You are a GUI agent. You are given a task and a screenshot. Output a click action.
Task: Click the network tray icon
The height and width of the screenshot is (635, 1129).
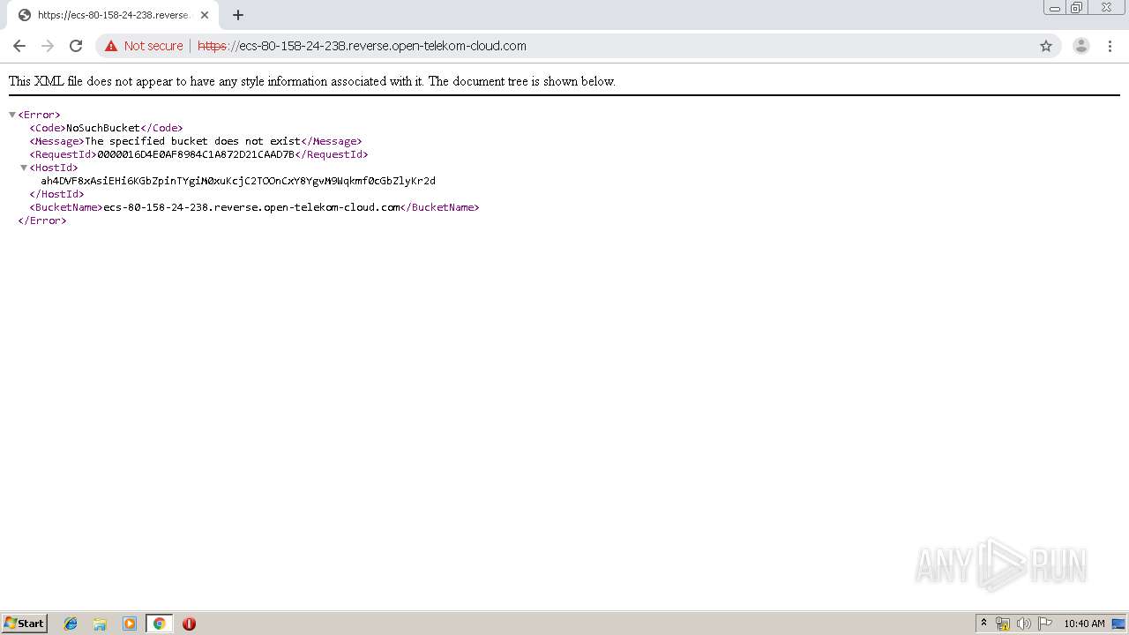pyautogui.click(x=1003, y=624)
